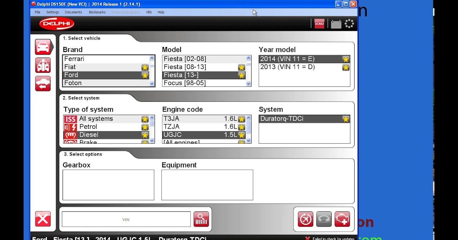Open the Settings menu
The height and width of the screenshot is (240, 458).
(x=53, y=12)
